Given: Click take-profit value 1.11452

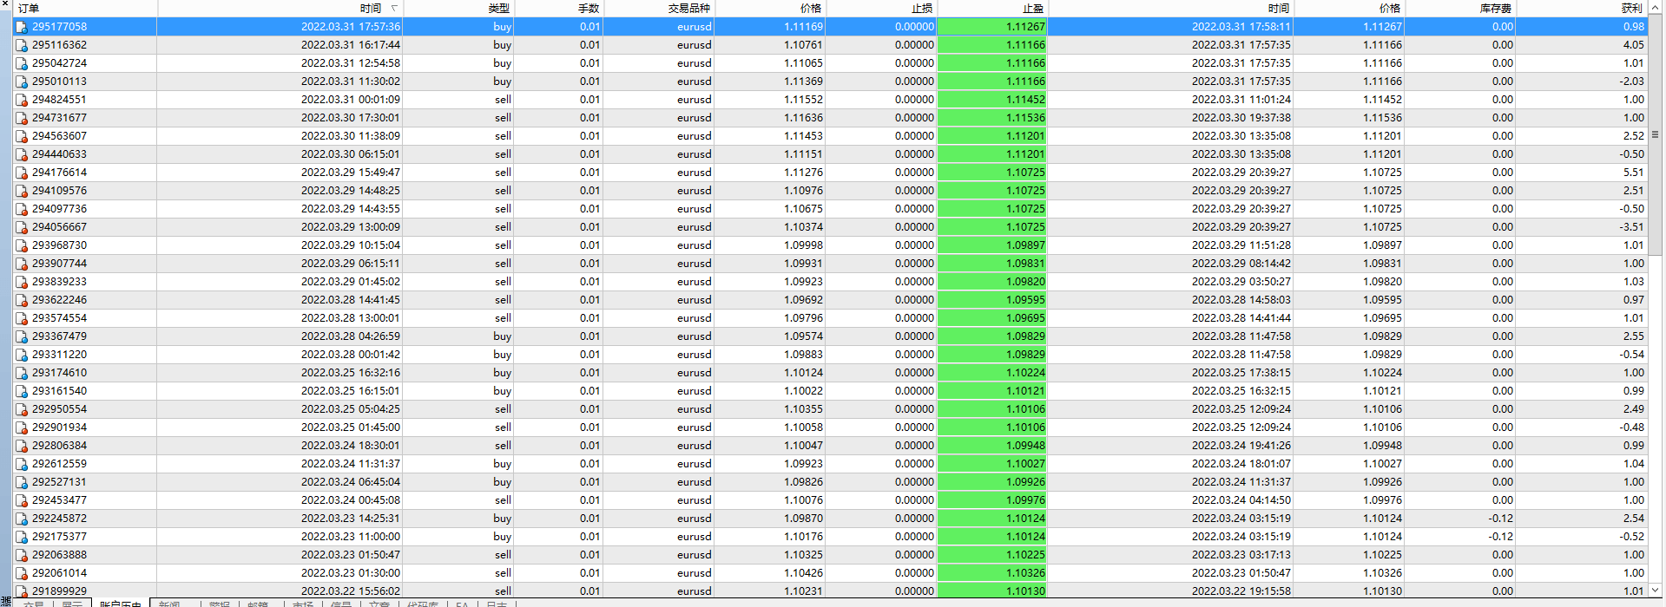Looking at the screenshot, I should pyautogui.click(x=1025, y=100).
